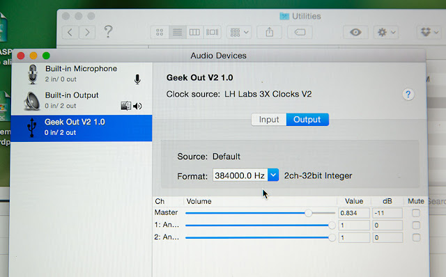Go back in the Utilities Finder window
446x277 pixels.
[70, 32]
